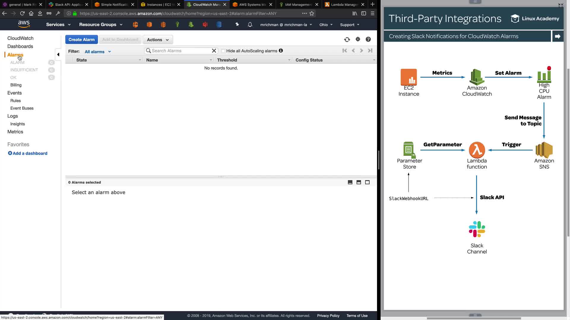Switch to the Lambda Management browser tab
This screenshot has width=570, height=320.
(344, 4)
